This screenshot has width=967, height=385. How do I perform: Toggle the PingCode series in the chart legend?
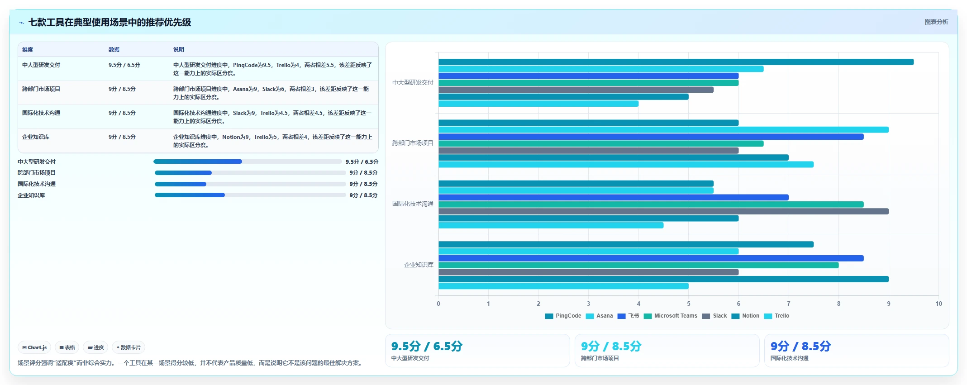point(563,316)
